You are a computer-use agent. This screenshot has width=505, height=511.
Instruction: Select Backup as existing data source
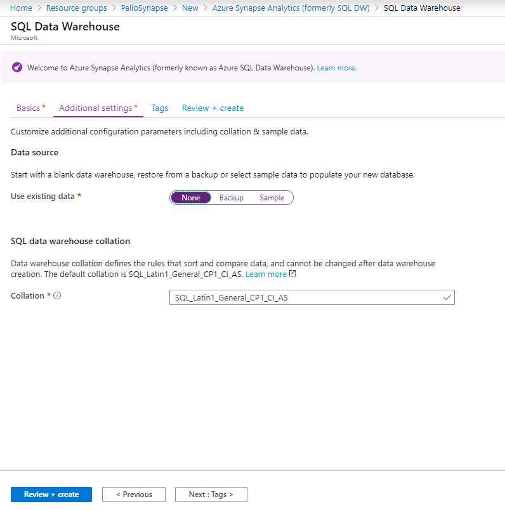(x=232, y=198)
